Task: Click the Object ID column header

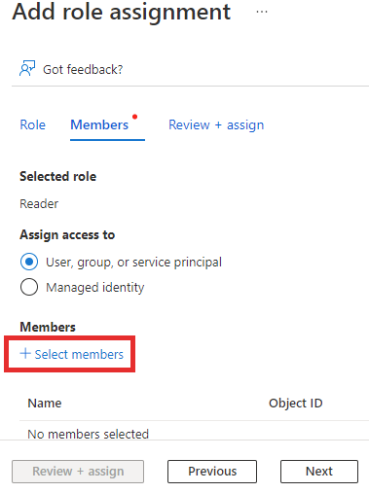Action: tap(296, 404)
